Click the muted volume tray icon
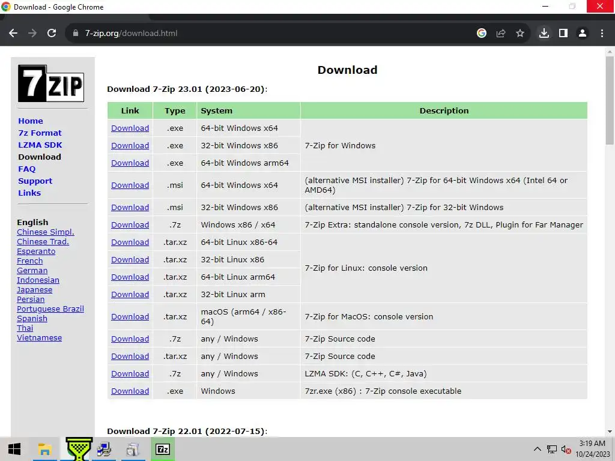615x461 pixels. point(566,449)
